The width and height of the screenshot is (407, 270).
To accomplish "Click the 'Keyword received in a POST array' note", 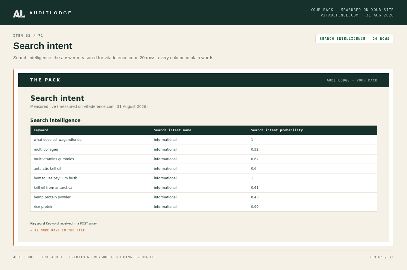I will click(x=71, y=224).
